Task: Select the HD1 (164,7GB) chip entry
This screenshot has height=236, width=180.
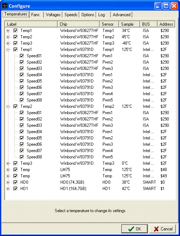Action: (x=73, y=189)
